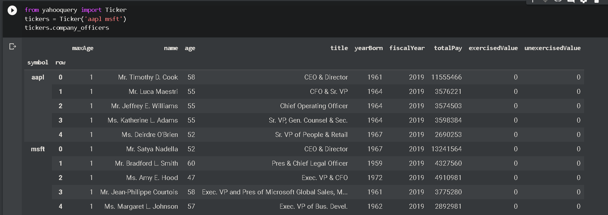Click age 47 in Amy Hood's row
Viewport: 608px width, 215px height.
tap(191, 178)
